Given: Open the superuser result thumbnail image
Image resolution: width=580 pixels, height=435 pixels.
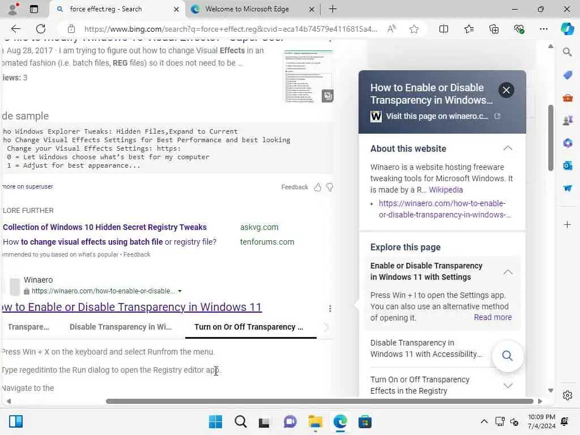Looking at the screenshot, I should click(x=309, y=76).
